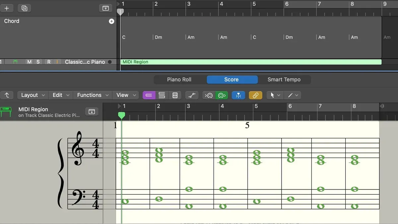The image size is (398, 224).
Task: Toggle the blue Catch Playhead button
Action: coord(238,95)
